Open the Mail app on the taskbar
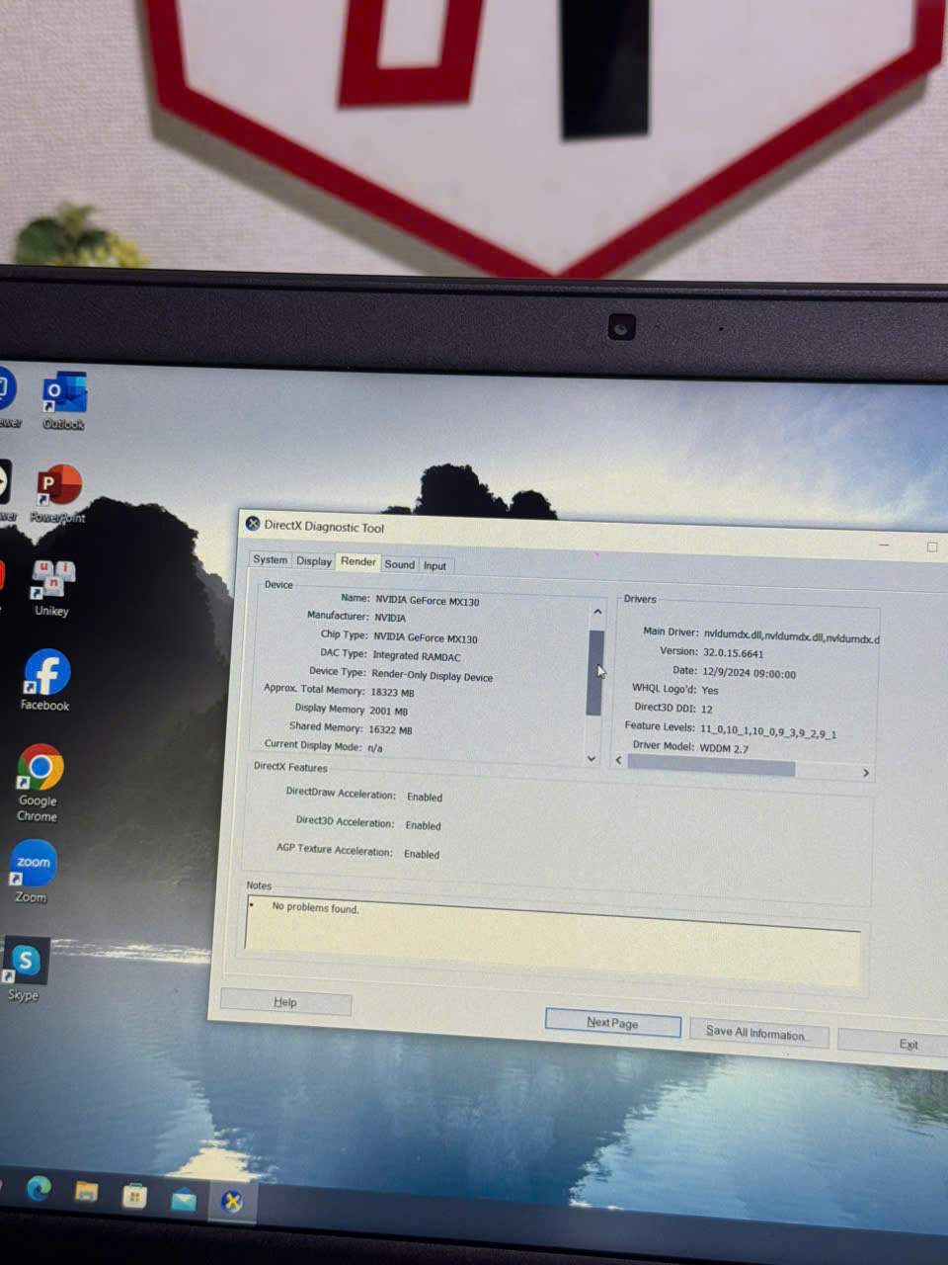The image size is (948, 1265). point(184,1199)
